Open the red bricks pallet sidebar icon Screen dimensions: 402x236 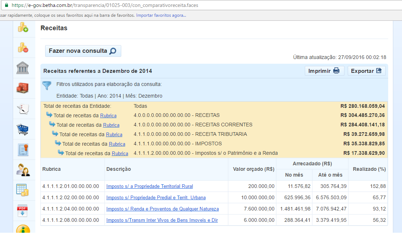(x=23, y=88)
